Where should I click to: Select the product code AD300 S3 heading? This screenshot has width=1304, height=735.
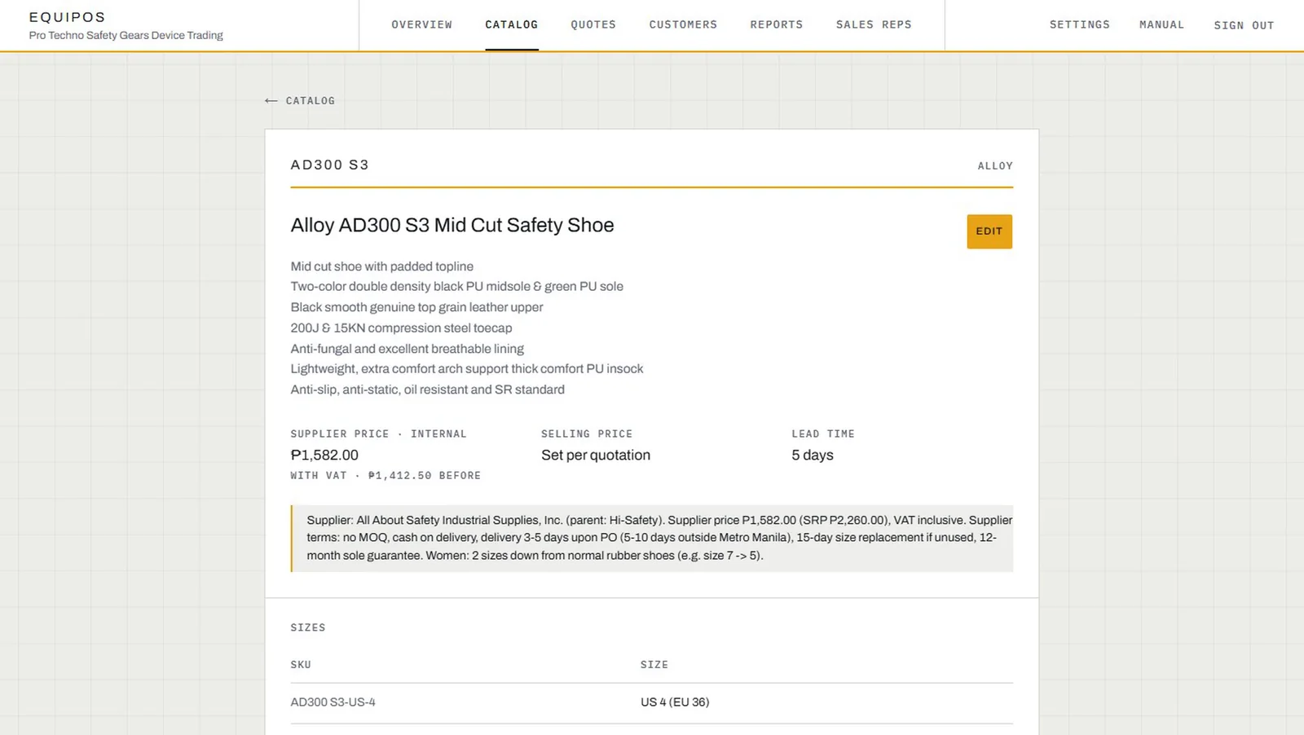pos(330,165)
